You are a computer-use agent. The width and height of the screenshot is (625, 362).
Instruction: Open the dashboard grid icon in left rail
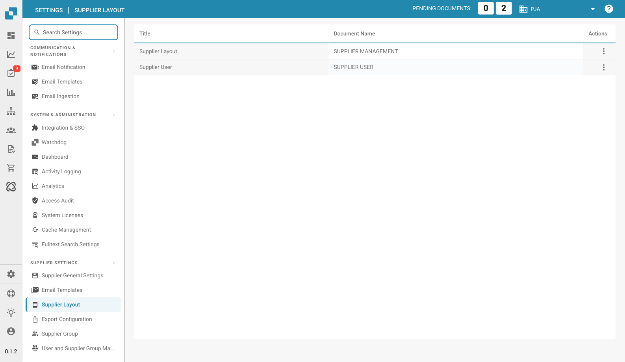click(11, 35)
